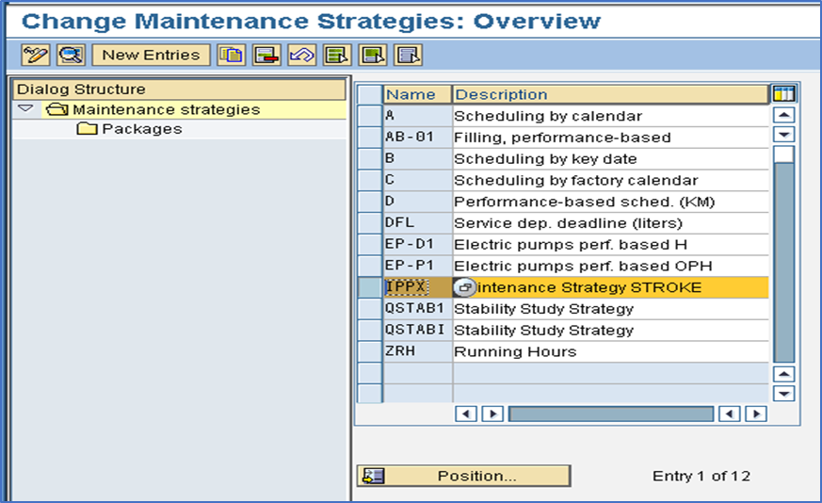Select row selector for strategy DFL
Screen dimensions: 822x503
[370, 223]
